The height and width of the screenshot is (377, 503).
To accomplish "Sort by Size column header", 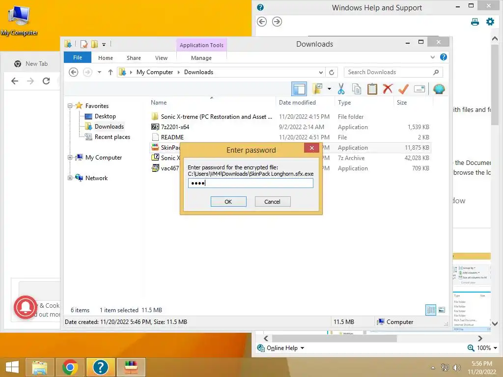I will coord(413,103).
